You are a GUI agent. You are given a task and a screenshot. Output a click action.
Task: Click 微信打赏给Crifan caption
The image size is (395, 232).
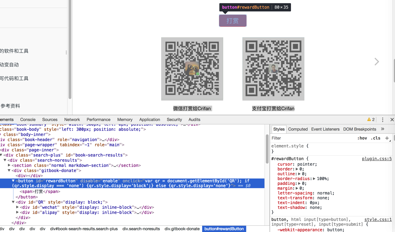(x=192, y=109)
